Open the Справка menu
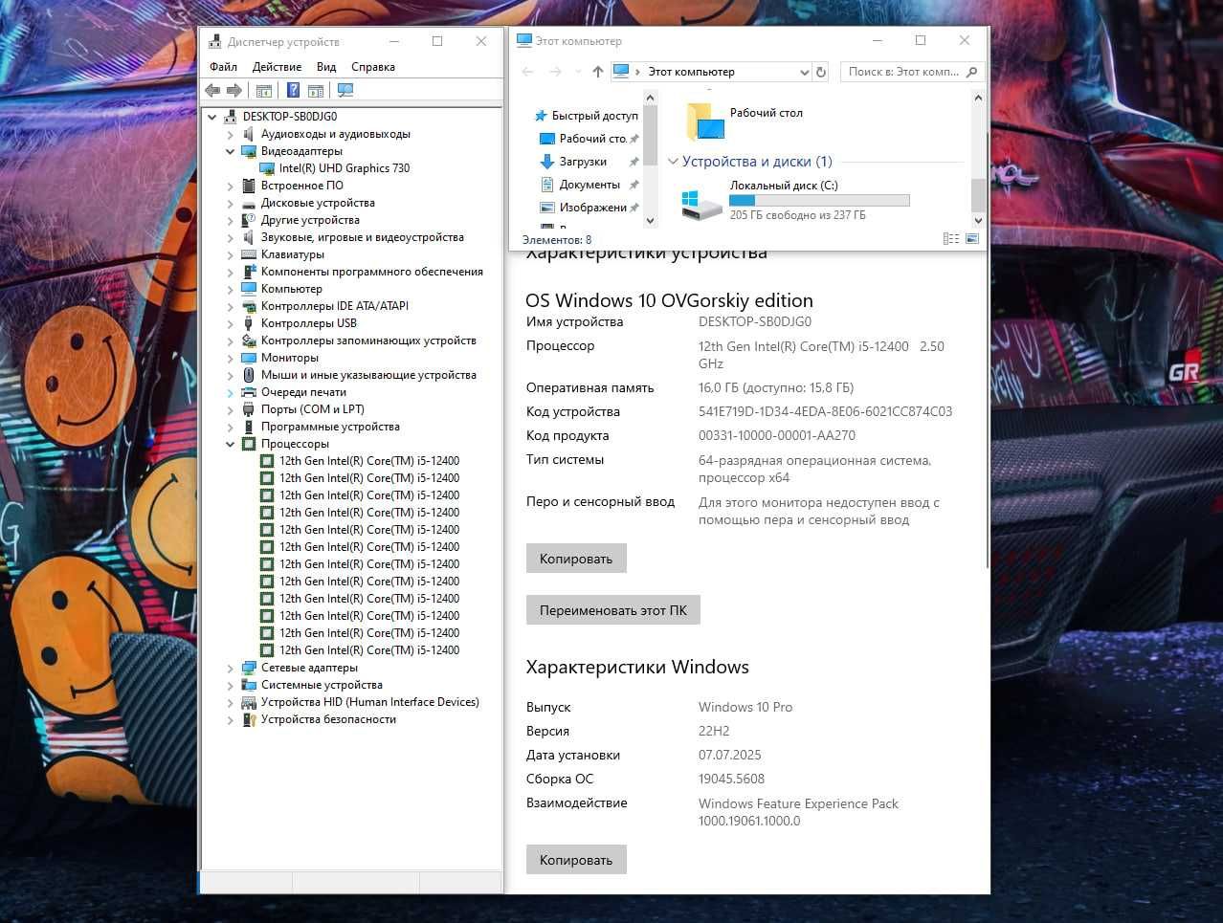Viewport: 1223px width, 923px height. pyautogui.click(x=373, y=67)
